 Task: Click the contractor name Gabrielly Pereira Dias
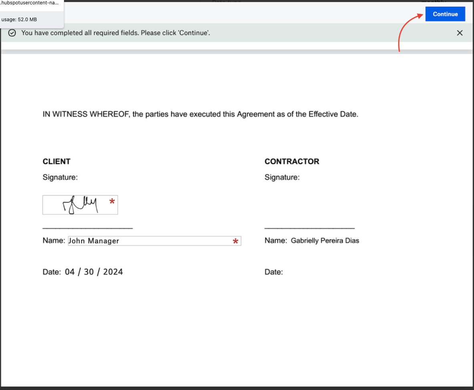point(325,240)
